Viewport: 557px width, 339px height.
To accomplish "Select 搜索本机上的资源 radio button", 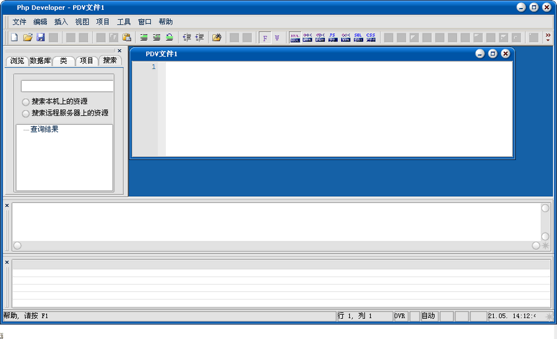I will click(x=25, y=102).
